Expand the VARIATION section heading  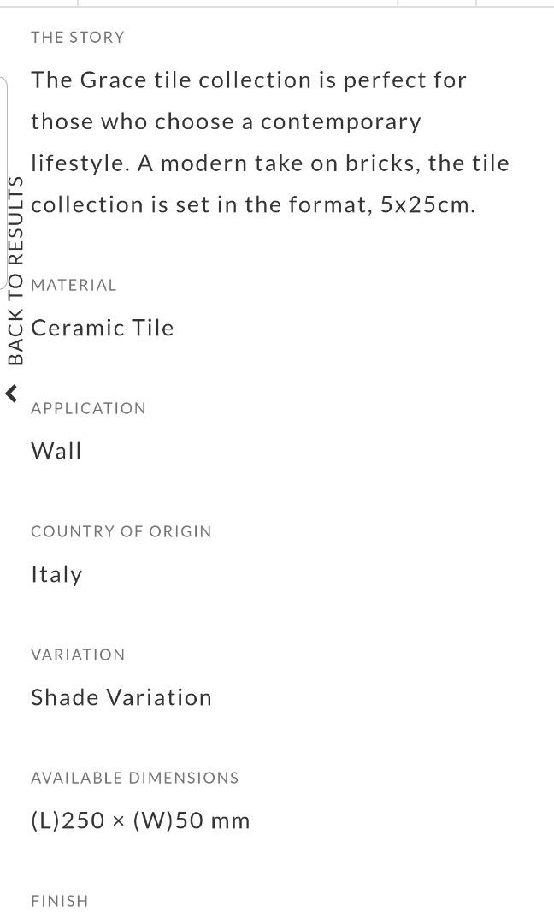79,654
